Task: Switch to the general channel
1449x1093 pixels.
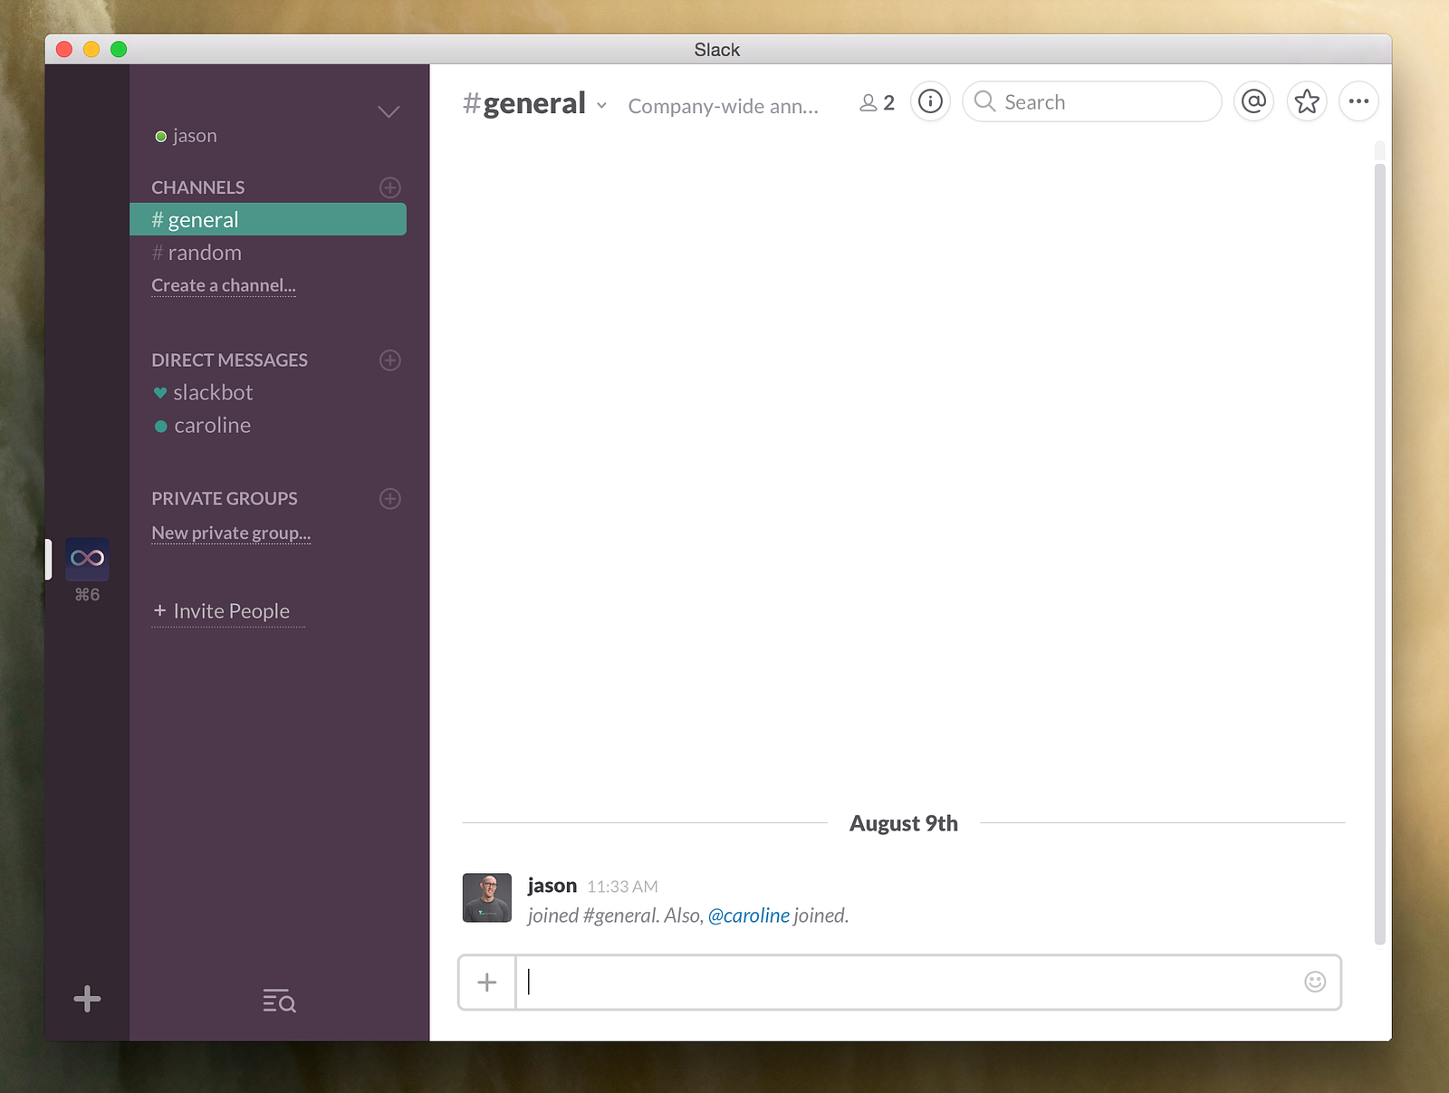Action: (x=268, y=220)
